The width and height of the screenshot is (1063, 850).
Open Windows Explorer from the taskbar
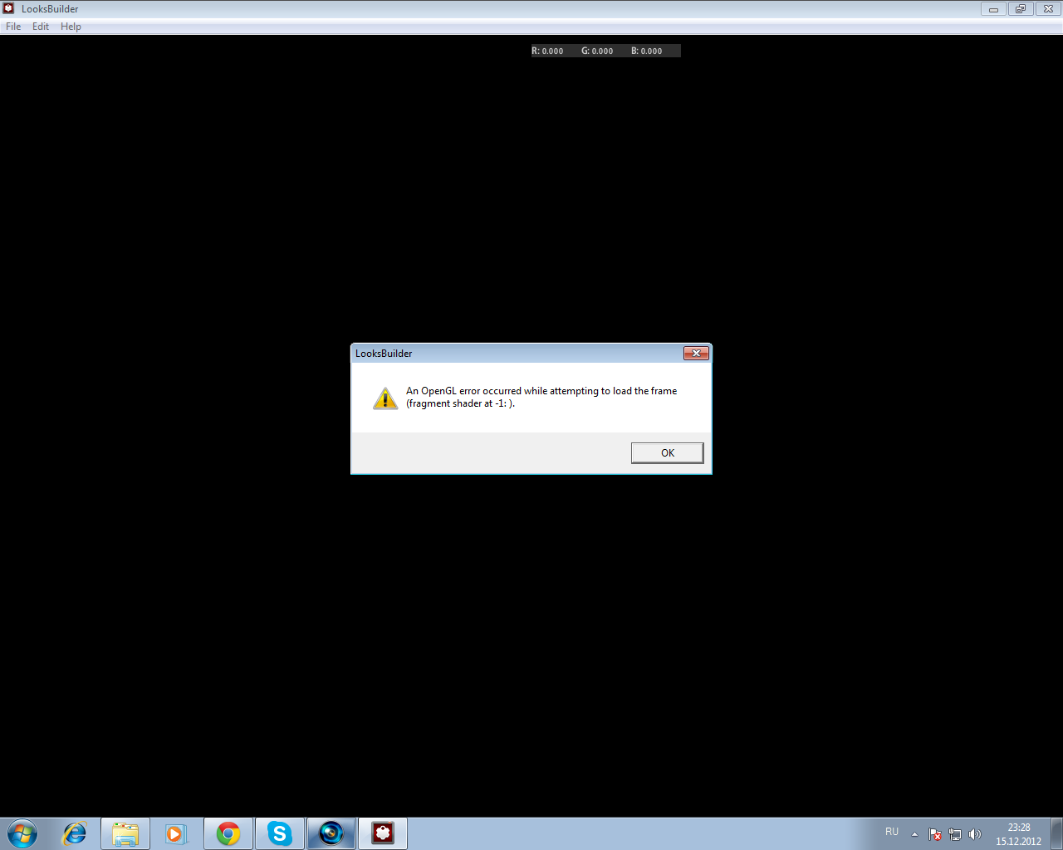click(x=125, y=833)
